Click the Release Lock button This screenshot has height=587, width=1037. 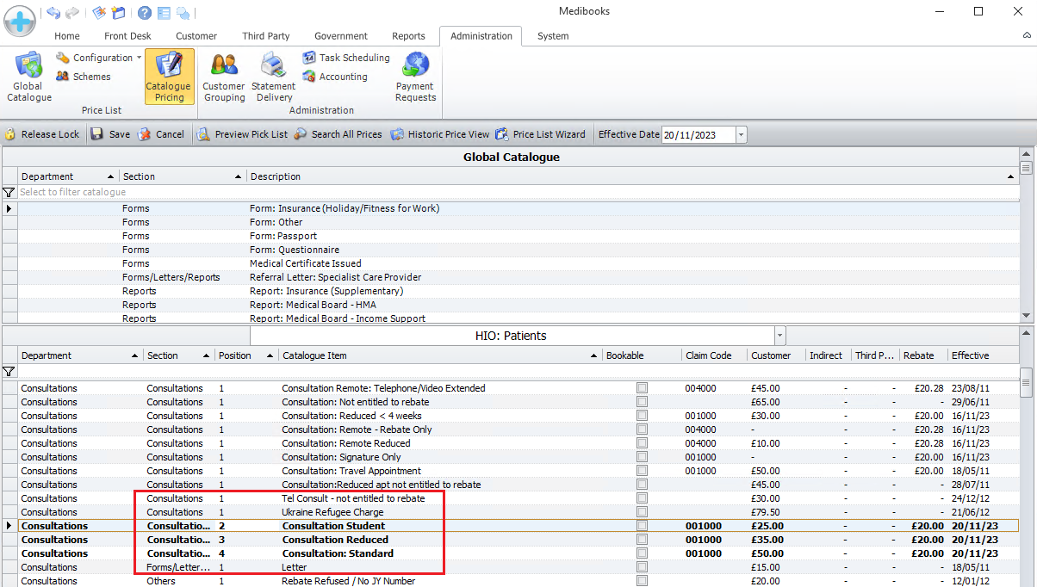41,134
